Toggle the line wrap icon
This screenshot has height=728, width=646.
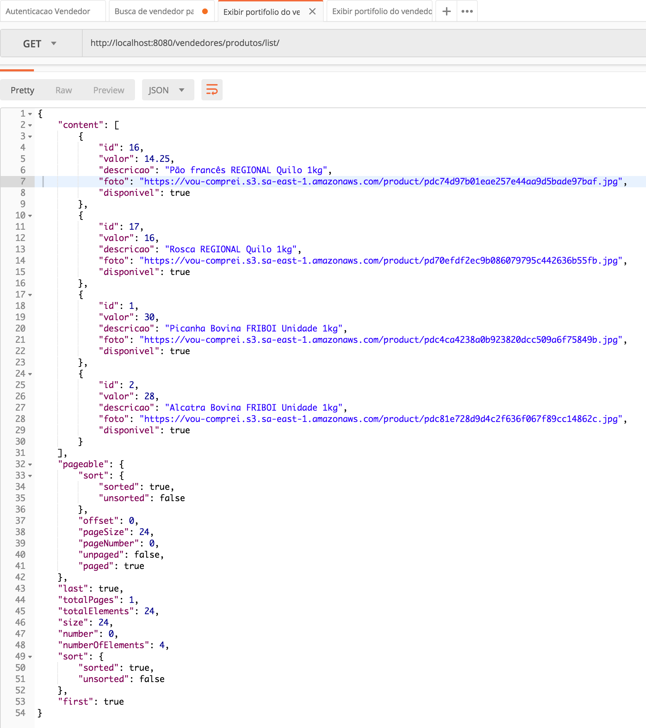pyautogui.click(x=212, y=90)
